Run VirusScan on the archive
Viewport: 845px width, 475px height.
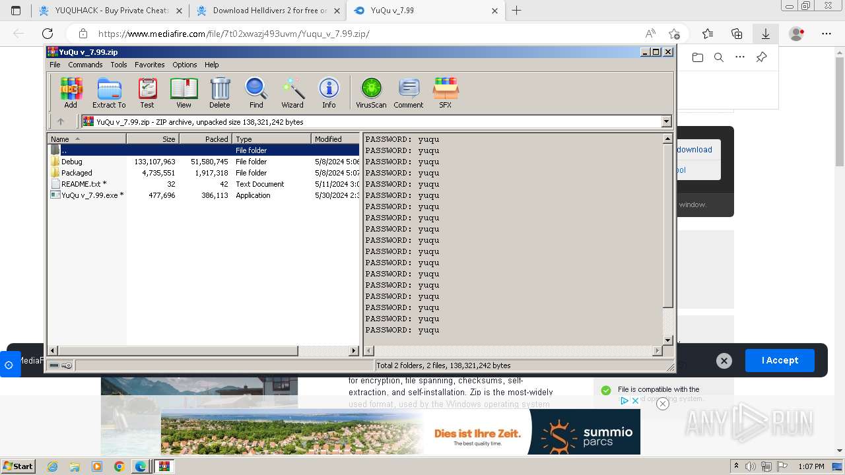tap(371, 92)
